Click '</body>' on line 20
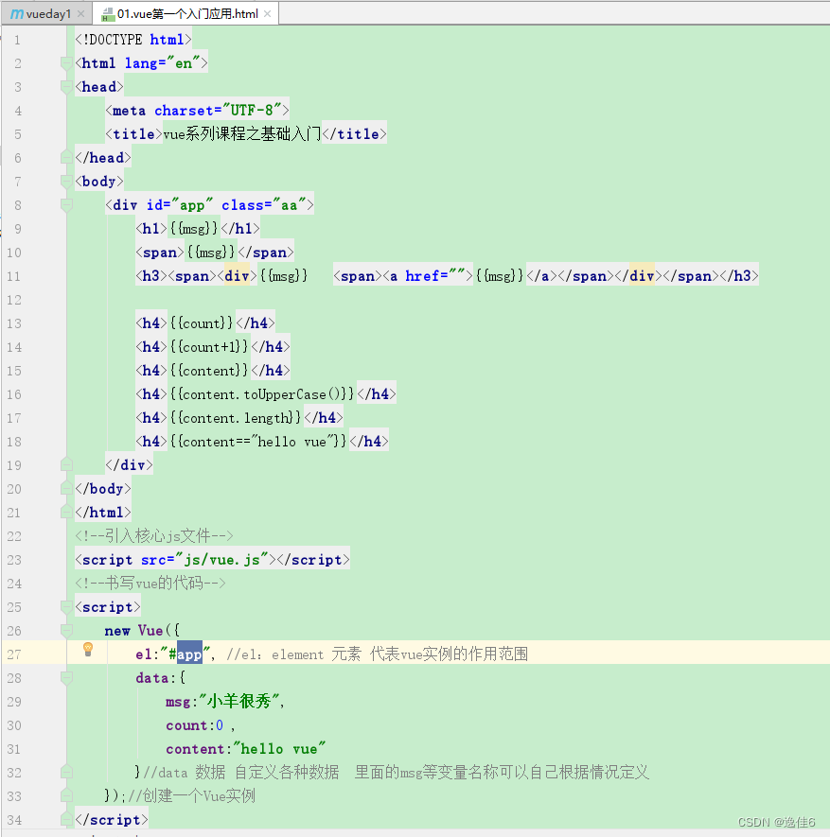 point(103,488)
